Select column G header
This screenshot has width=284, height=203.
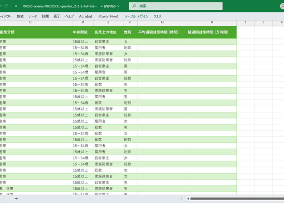tap(162, 22)
